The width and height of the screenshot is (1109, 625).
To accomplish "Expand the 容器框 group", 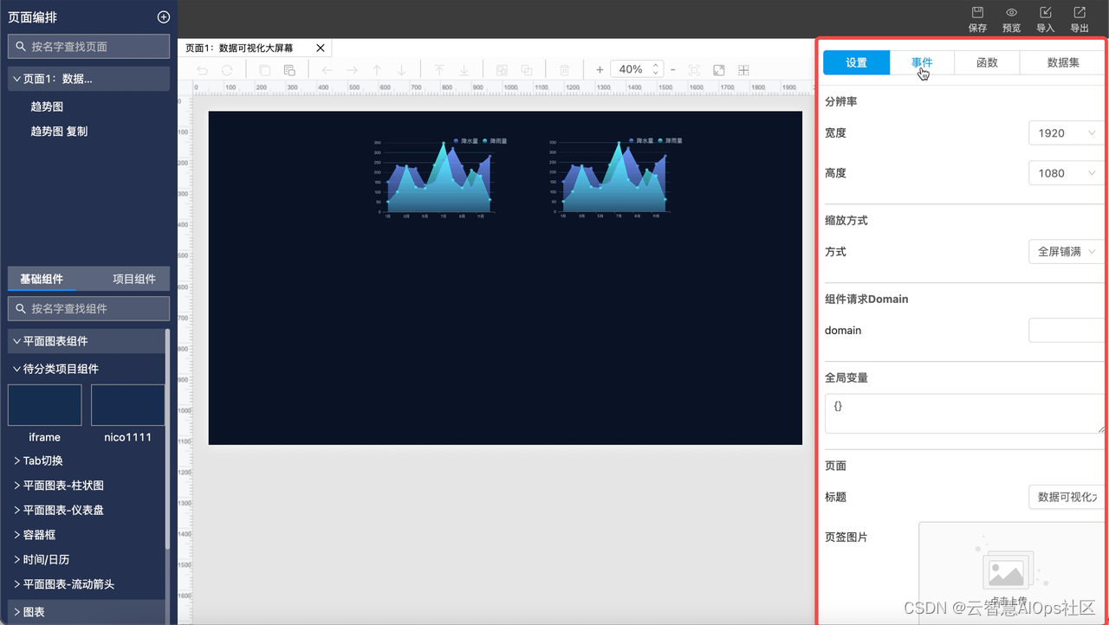I will [x=16, y=535].
